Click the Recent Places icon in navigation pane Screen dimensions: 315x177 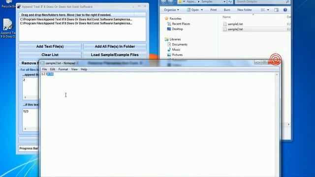coord(169,24)
